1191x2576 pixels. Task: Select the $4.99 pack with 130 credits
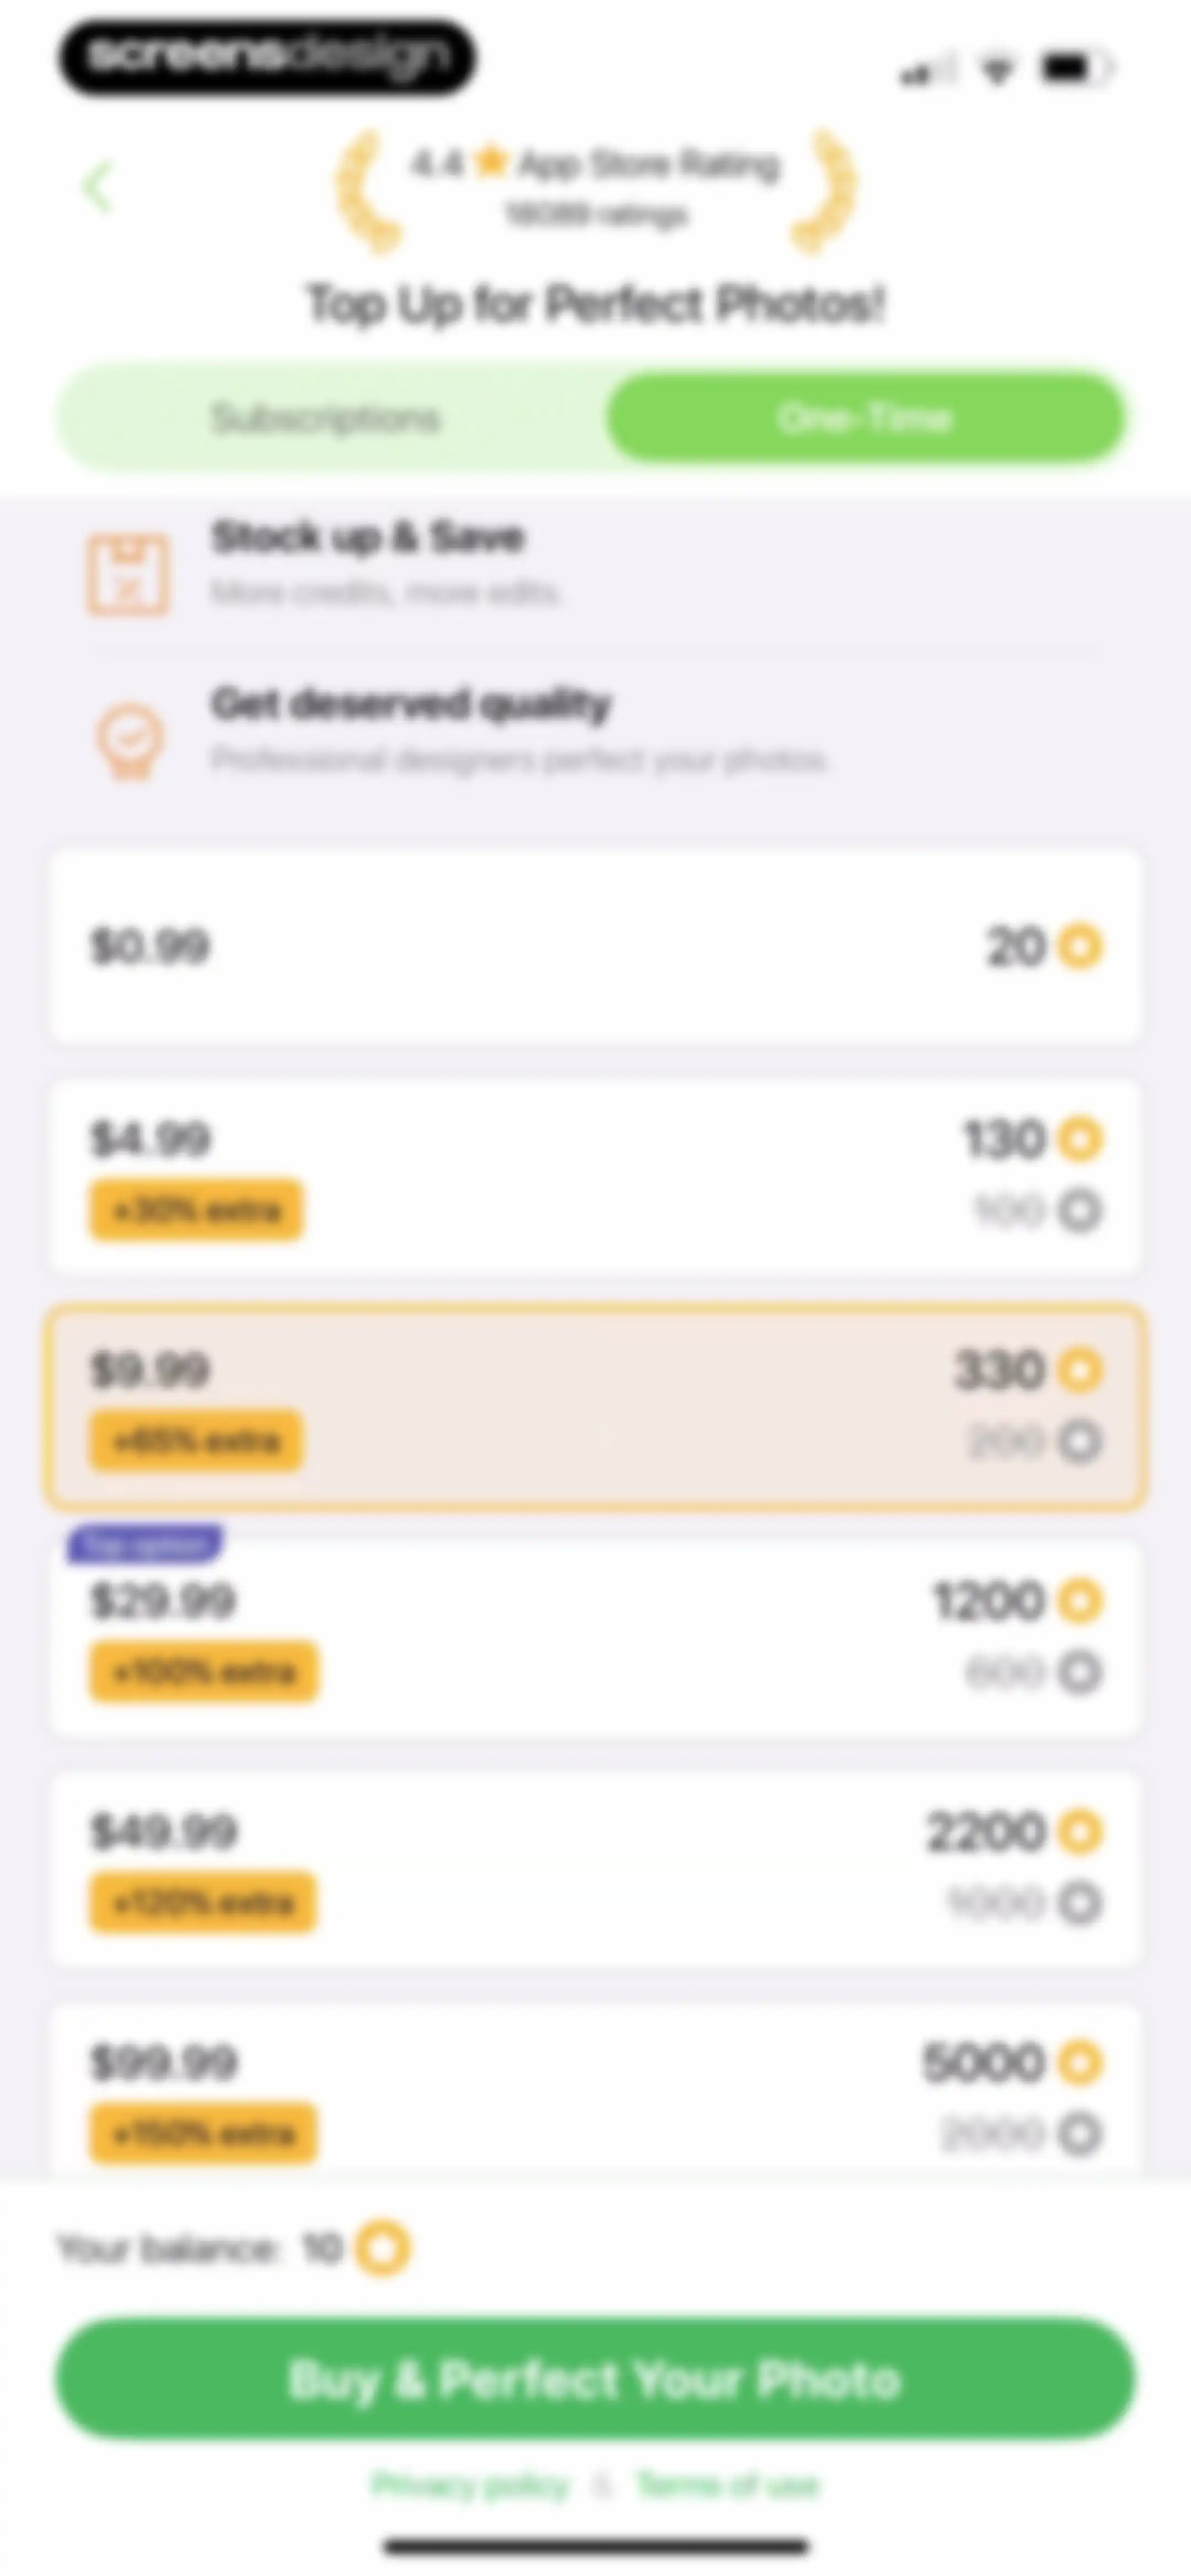click(596, 1176)
